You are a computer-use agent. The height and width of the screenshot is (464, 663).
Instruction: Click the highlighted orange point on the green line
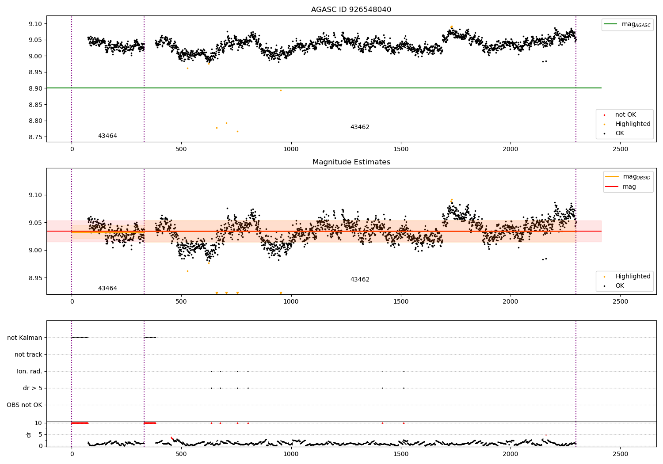281,90
